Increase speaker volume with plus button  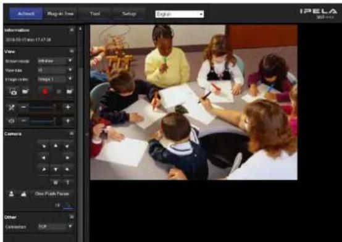68,120
